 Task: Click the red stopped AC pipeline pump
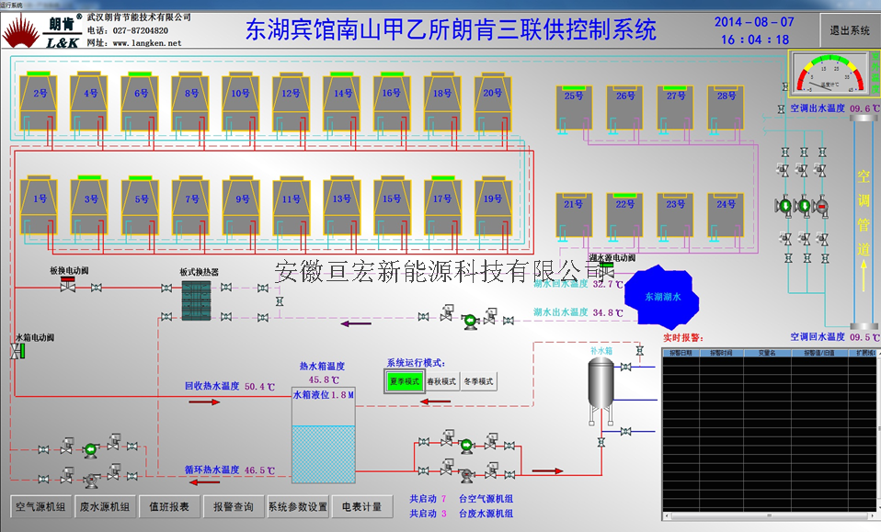821,206
